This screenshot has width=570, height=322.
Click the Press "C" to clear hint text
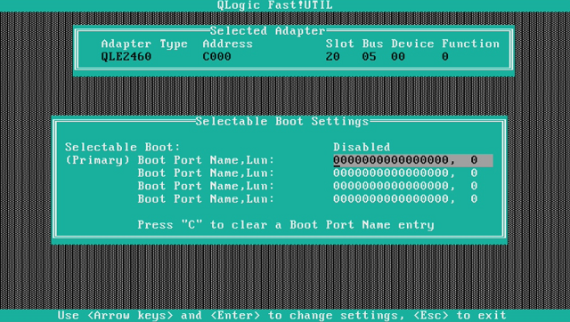(x=286, y=225)
